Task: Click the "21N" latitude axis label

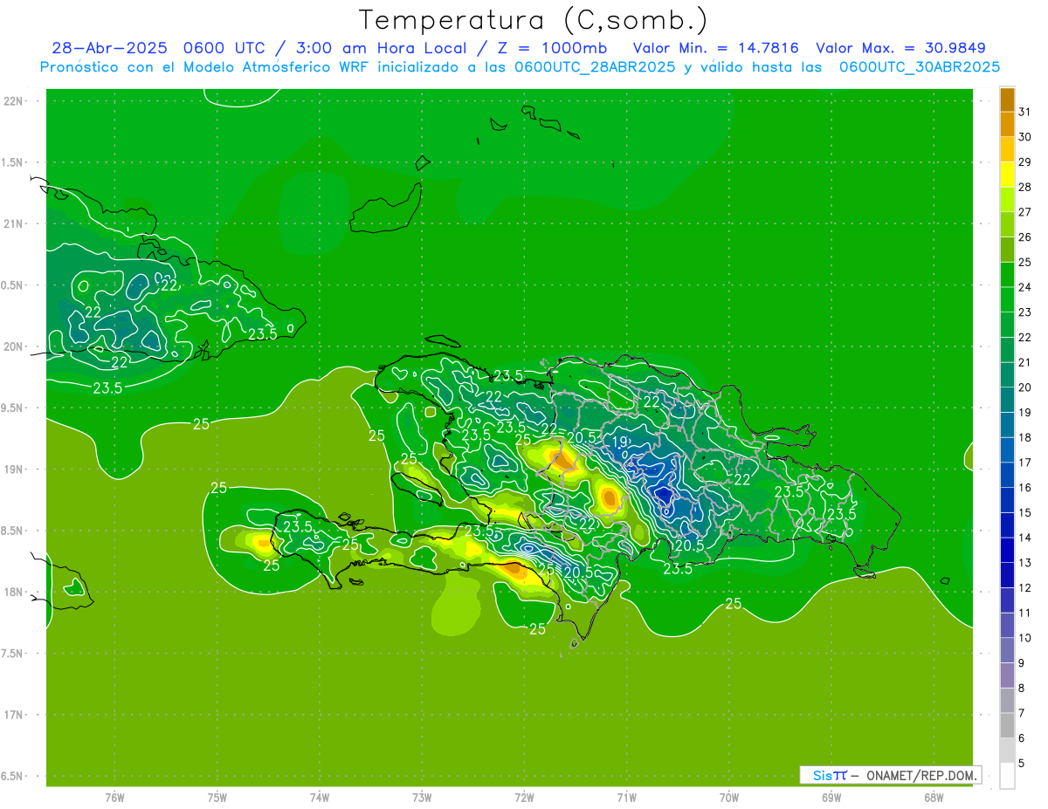Action: pyautogui.click(x=14, y=223)
